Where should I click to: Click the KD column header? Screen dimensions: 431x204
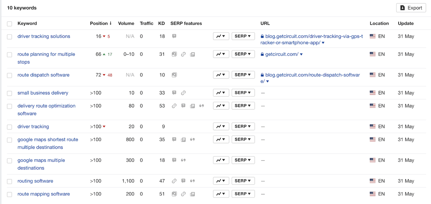162,23
